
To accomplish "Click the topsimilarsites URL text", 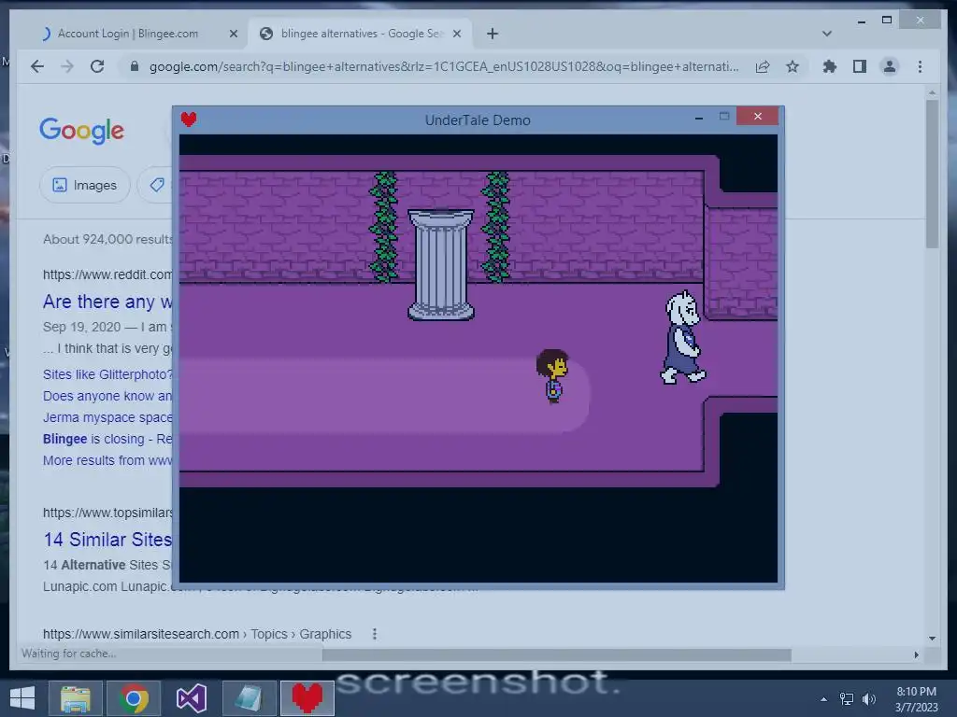I will click(107, 513).
